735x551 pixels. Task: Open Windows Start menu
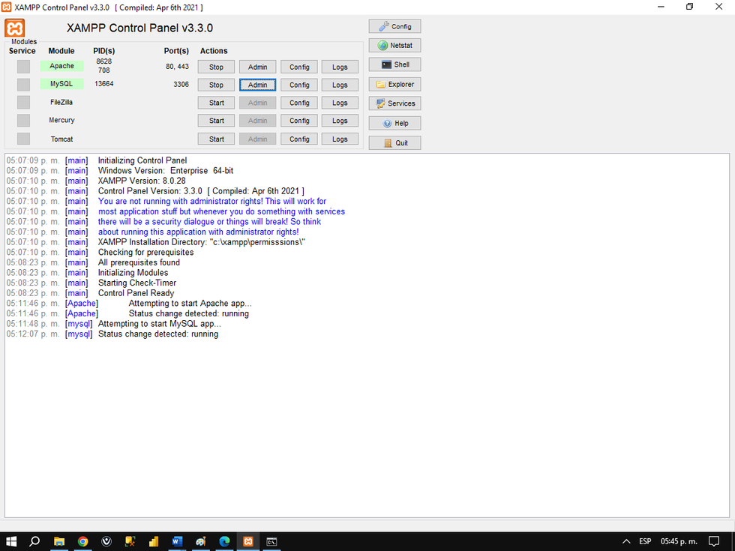tap(11, 541)
